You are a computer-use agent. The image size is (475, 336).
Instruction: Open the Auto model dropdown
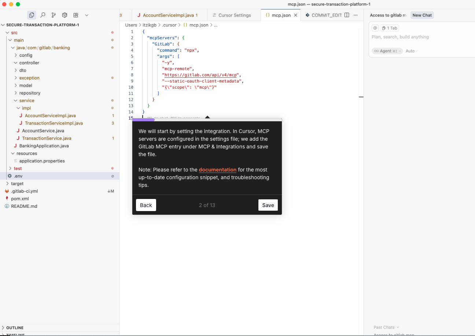412,51
